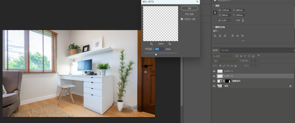Image resolution: width=295 pixels, height=123 pixels.
Task: Align left edges
Action: click(x=215, y=36)
